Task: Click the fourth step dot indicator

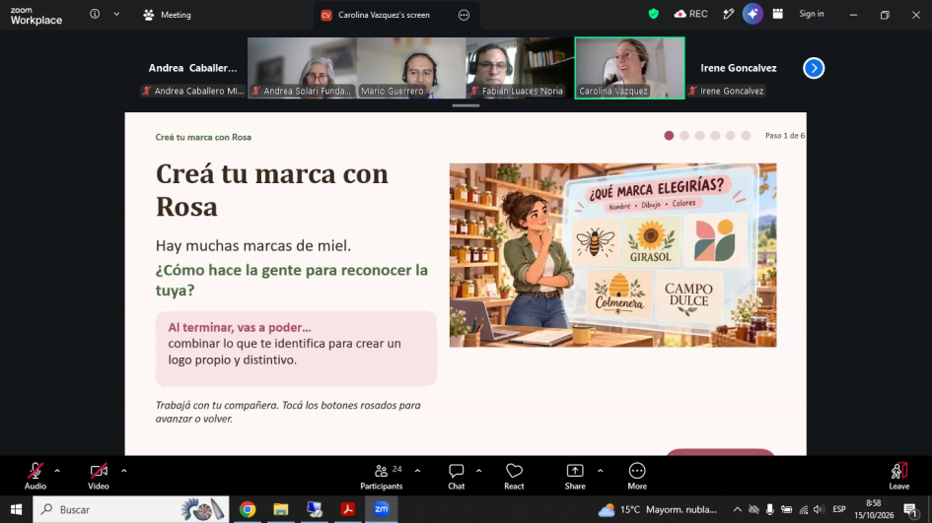Action: (715, 136)
